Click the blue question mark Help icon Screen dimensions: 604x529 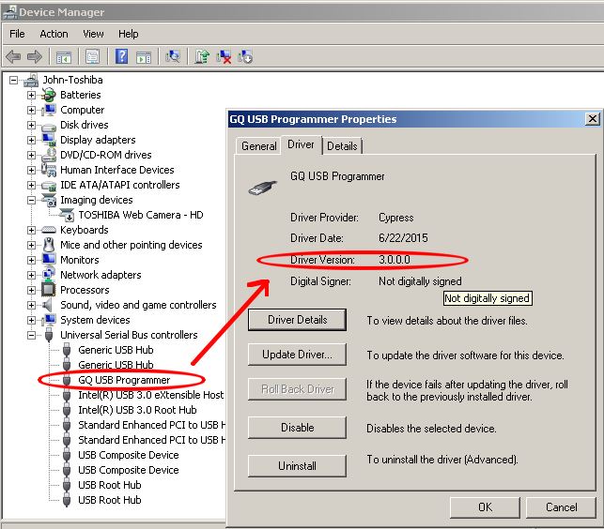[121, 56]
